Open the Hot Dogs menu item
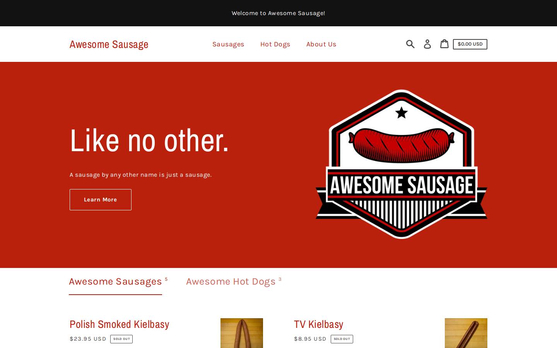The image size is (557, 348). (x=275, y=44)
